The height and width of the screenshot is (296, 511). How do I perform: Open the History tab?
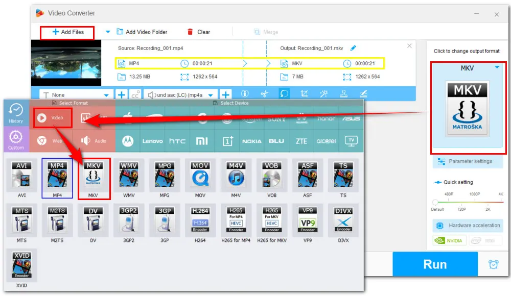(x=16, y=113)
